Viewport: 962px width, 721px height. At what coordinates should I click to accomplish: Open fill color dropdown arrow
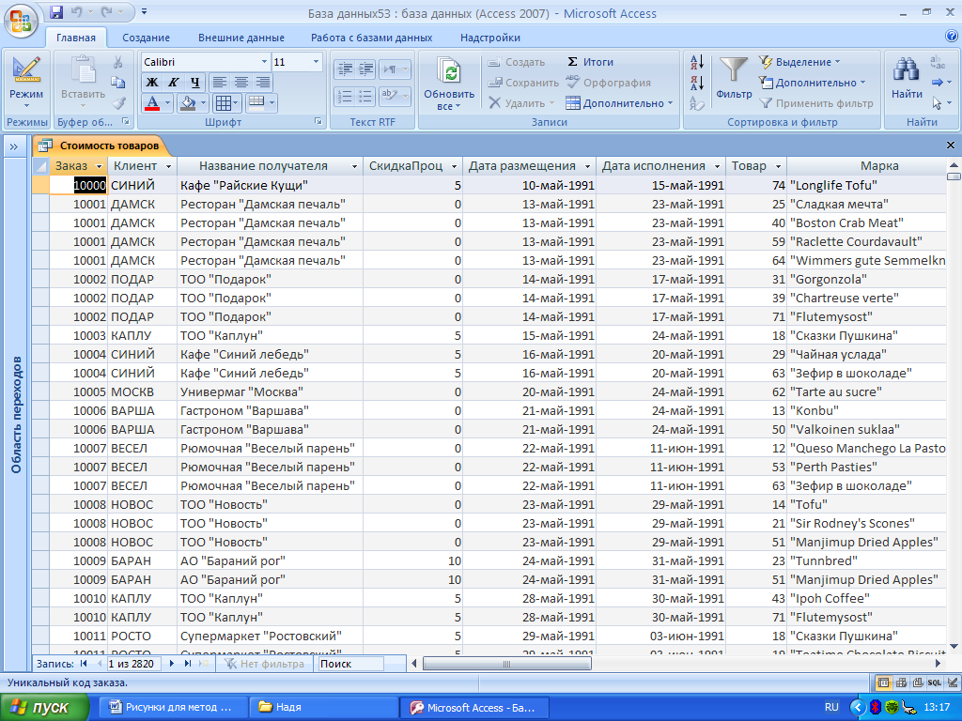pos(203,103)
